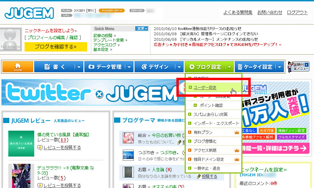The width and height of the screenshot is (314, 188).
Task: Open テンプレート変更 quick link
Action: [x=109, y=40]
